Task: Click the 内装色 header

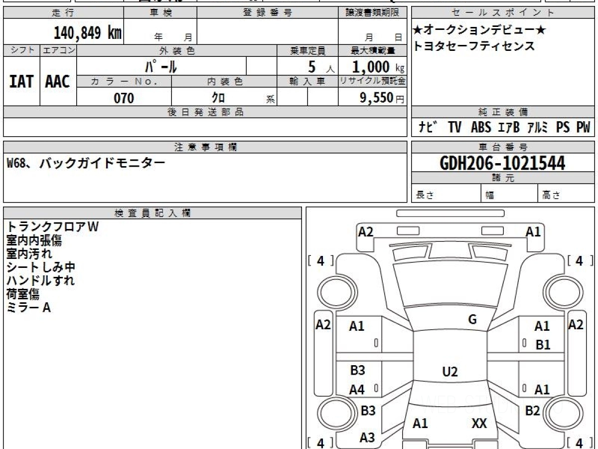Action: point(224,81)
